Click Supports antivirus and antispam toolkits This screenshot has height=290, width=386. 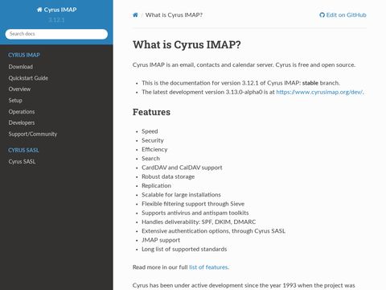point(195,213)
